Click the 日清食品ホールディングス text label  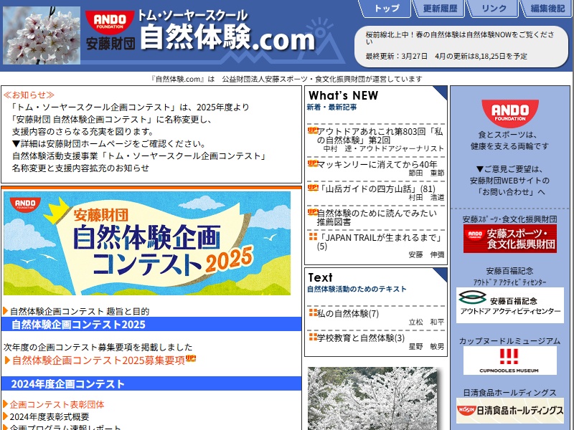(510, 392)
